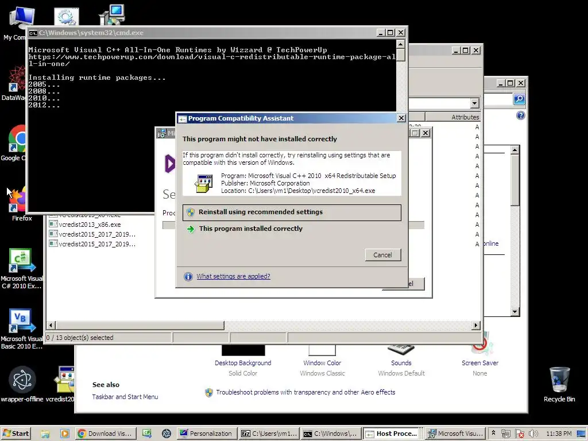Switch to C:\Windows cmd taskbar button
The image size is (588, 441).
331,434
